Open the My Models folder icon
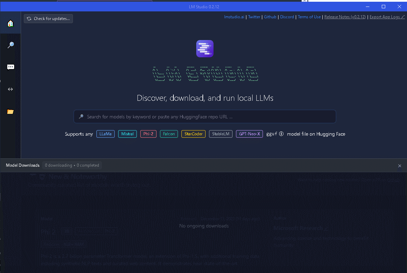The width and height of the screenshot is (407, 273). [10, 112]
